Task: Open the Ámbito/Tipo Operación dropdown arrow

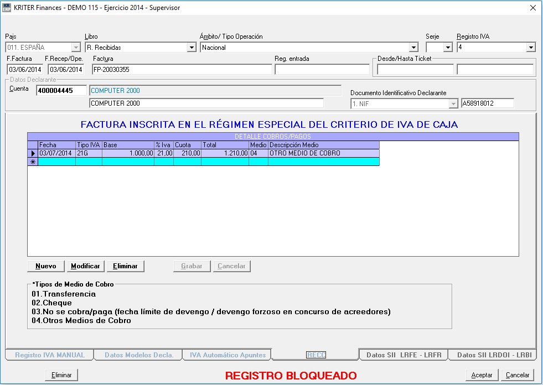Action: click(413, 48)
